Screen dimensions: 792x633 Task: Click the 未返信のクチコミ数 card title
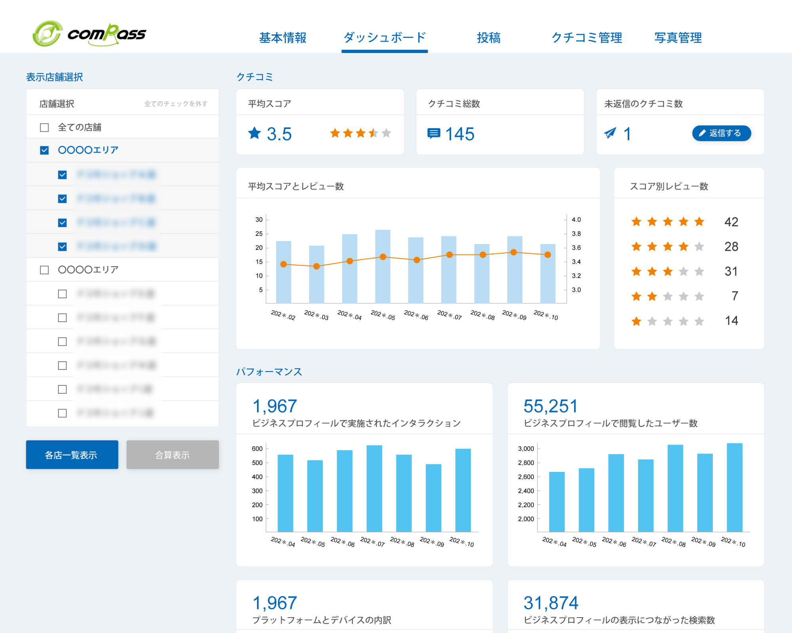[x=643, y=104]
